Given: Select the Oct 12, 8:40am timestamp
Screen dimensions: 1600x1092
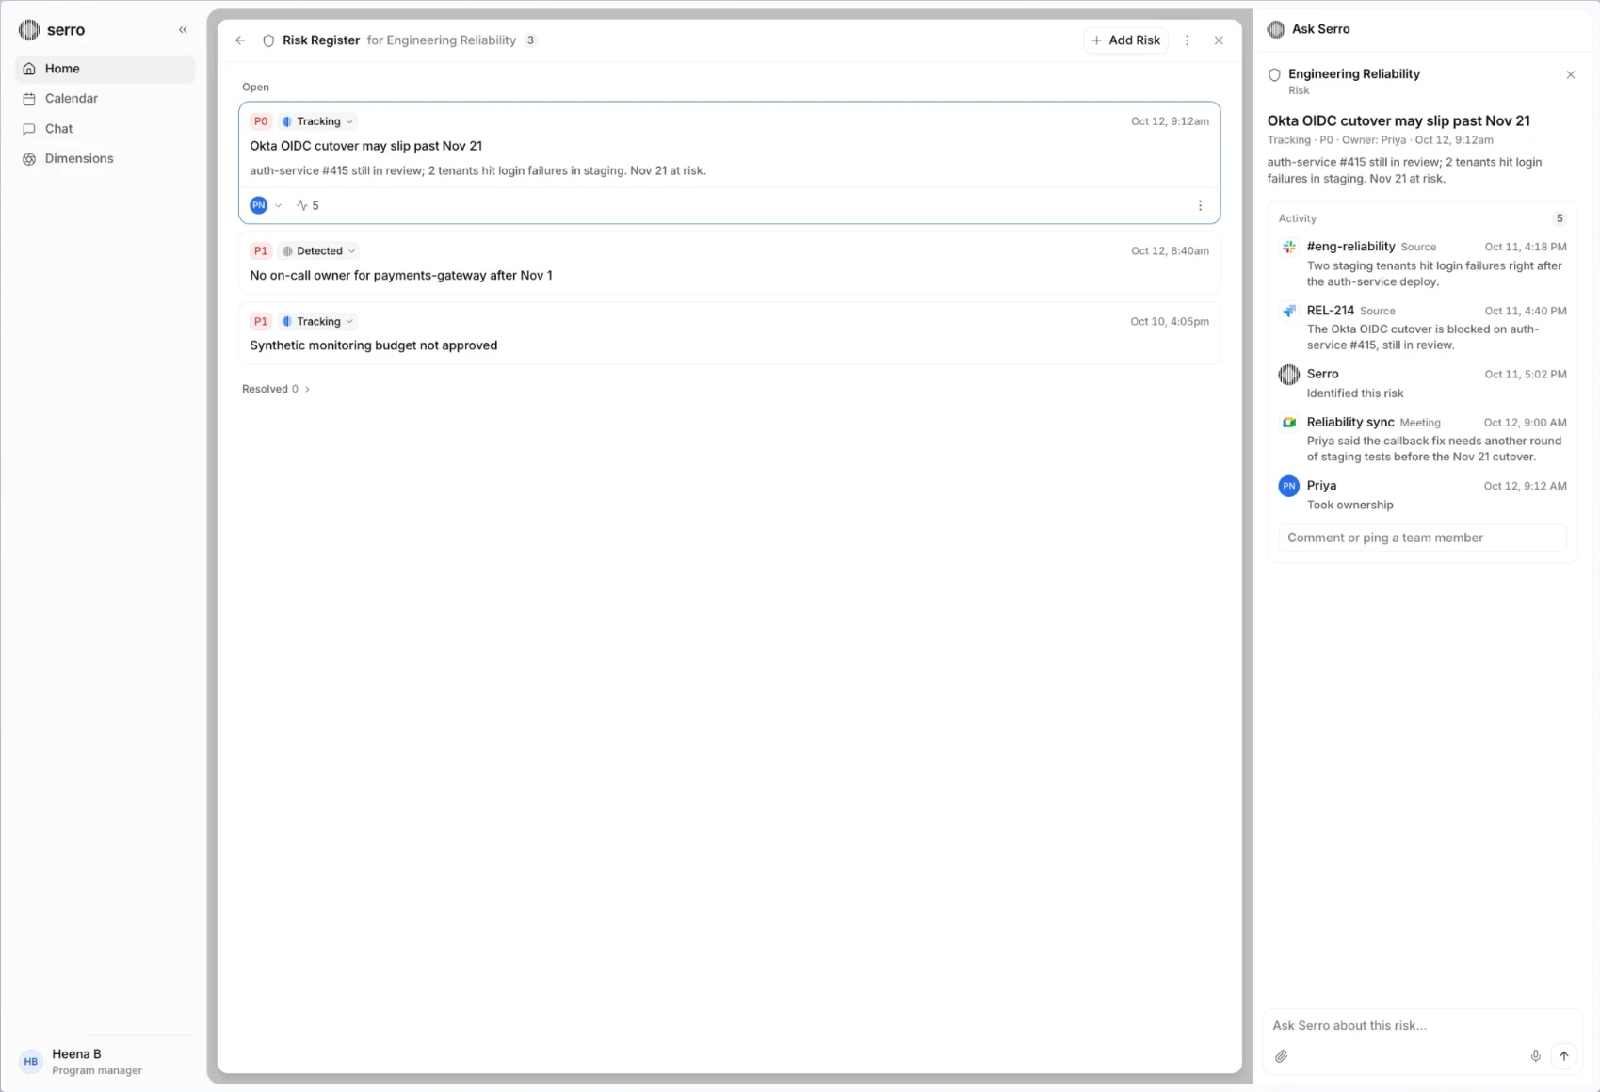Looking at the screenshot, I should pyautogui.click(x=1170, y=251).
